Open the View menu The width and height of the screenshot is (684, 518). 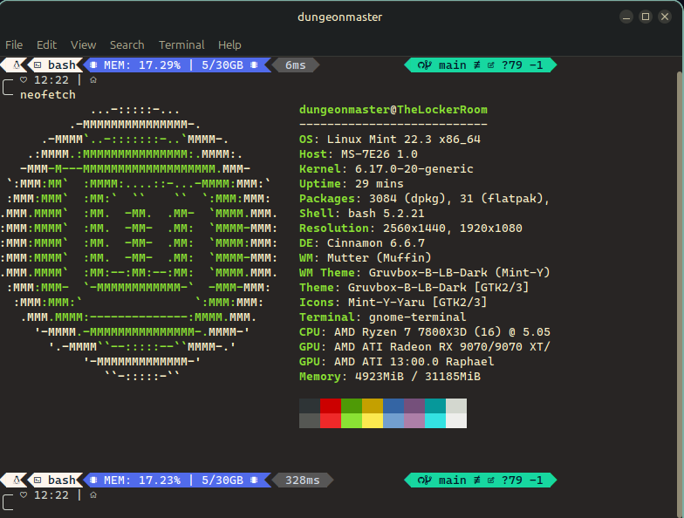(84, 45)
